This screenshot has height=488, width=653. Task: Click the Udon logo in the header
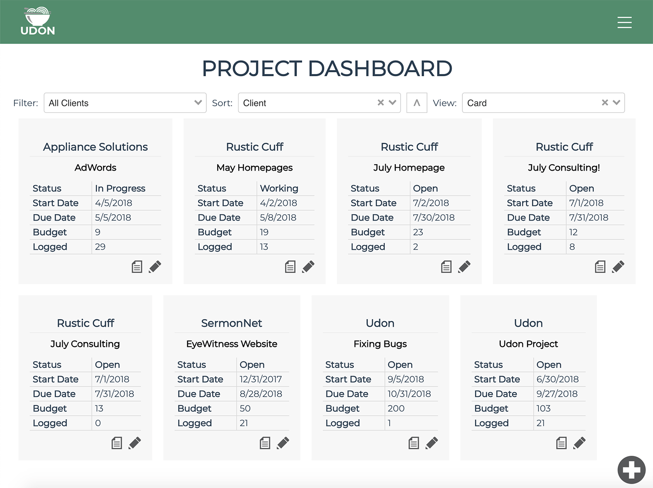tap(37, 21)
